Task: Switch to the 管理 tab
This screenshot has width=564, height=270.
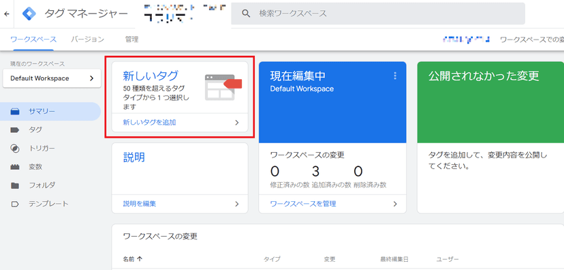Action: coord(132,40)
